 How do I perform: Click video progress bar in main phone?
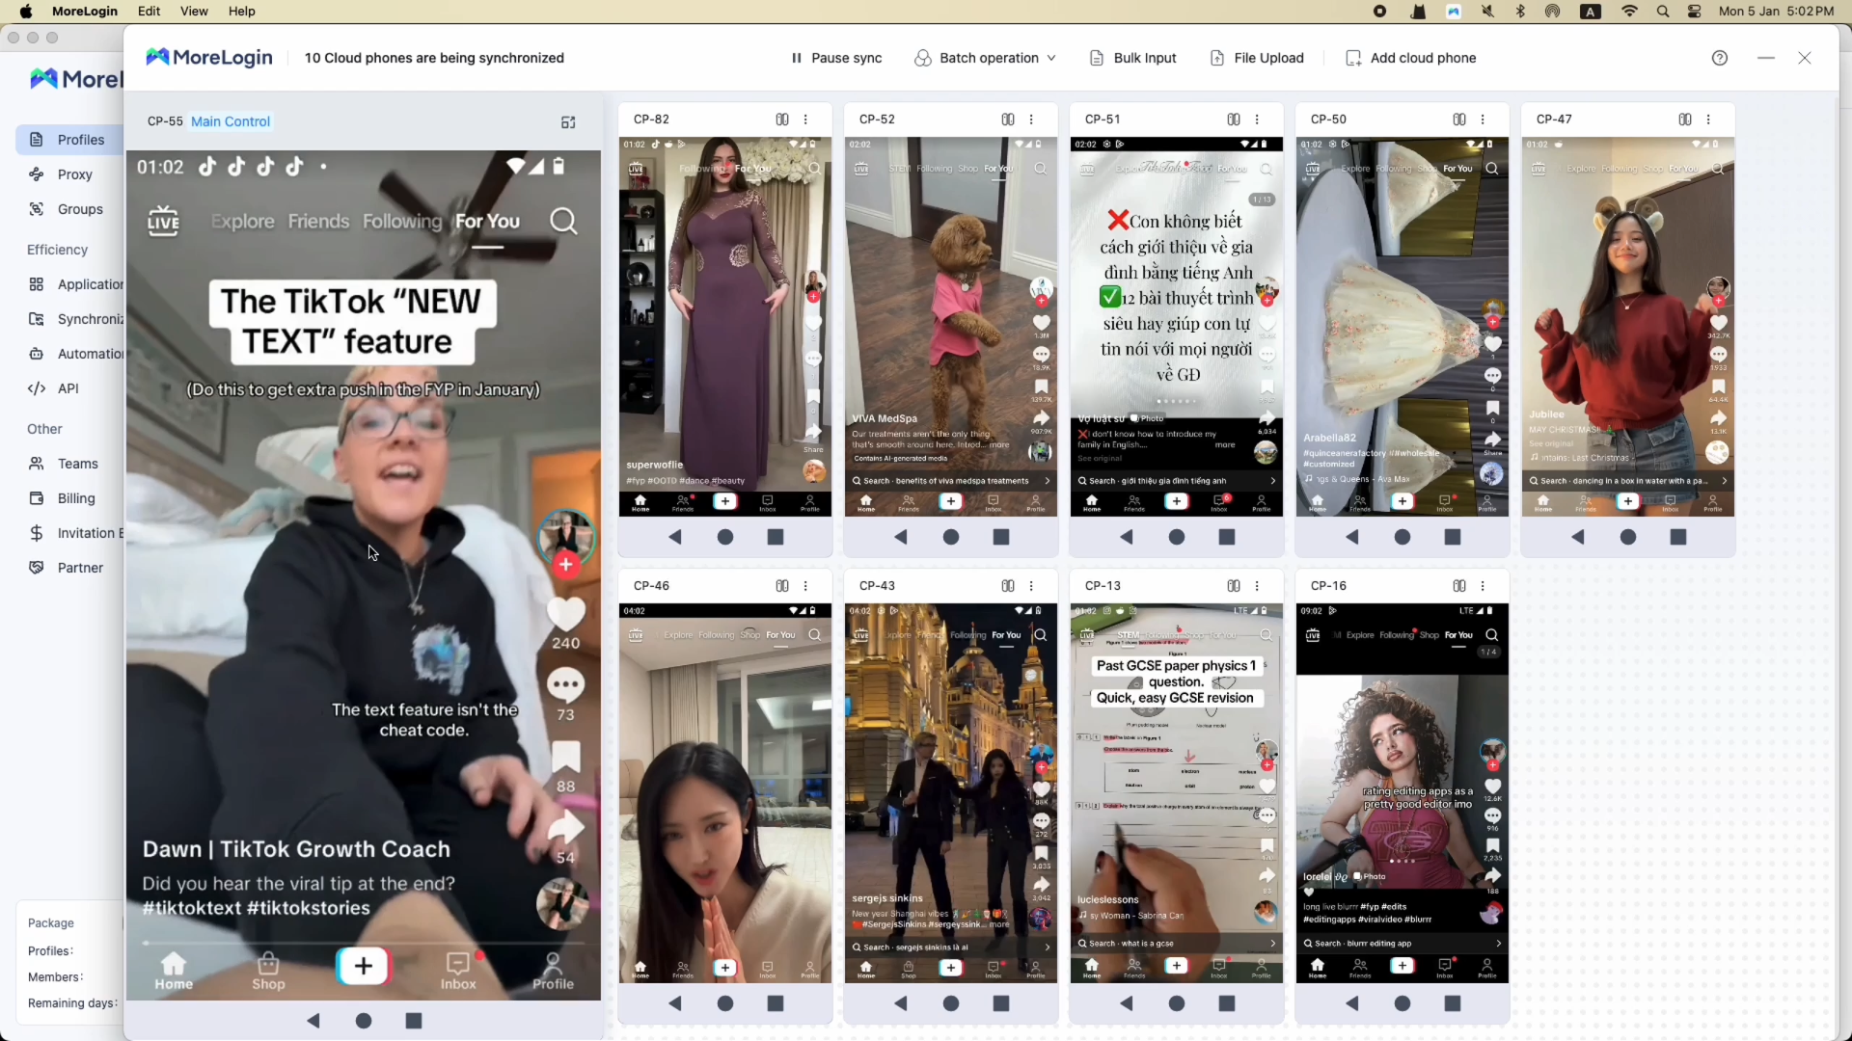click(x=363, y=942)
